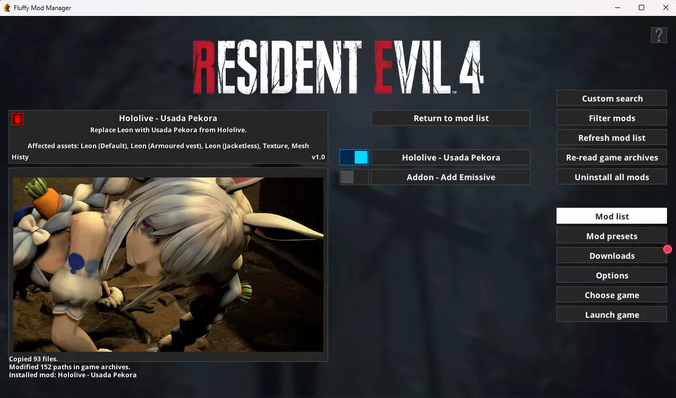Click the author name Histy
This screenshot has height=398, width=676.
click(x=20, y=157)
